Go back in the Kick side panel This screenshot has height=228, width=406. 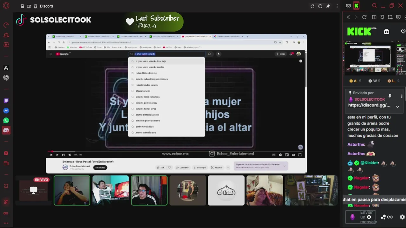point(348,17)
